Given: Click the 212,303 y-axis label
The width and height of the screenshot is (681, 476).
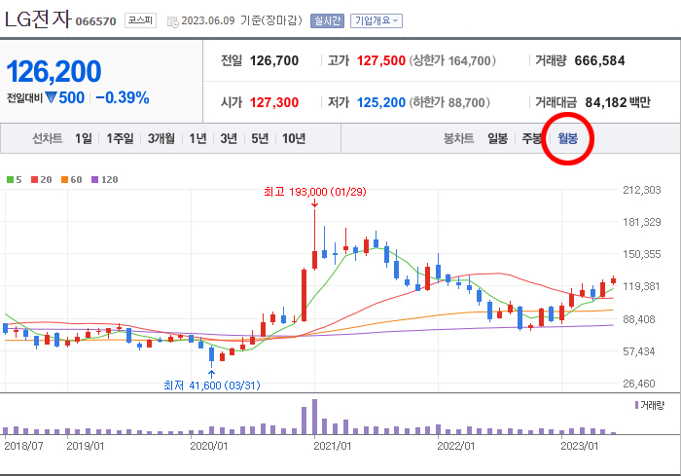Looking at the screenshot, I should [642, 190].
